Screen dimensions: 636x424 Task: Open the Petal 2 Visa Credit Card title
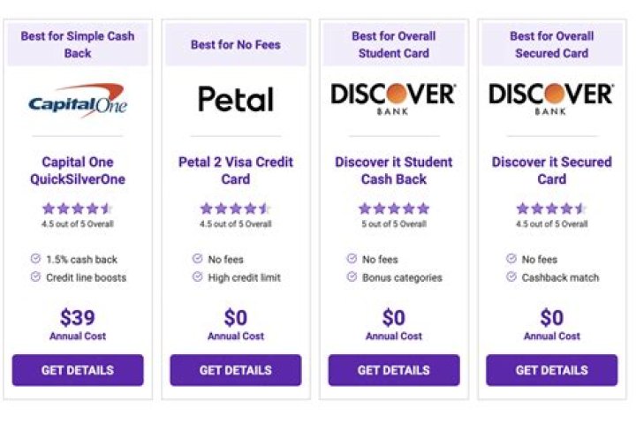pos(235,170)
